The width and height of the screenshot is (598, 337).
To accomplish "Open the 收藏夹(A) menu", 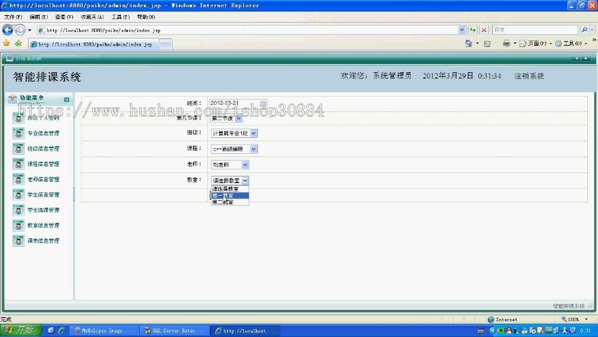I will [92, 17].
